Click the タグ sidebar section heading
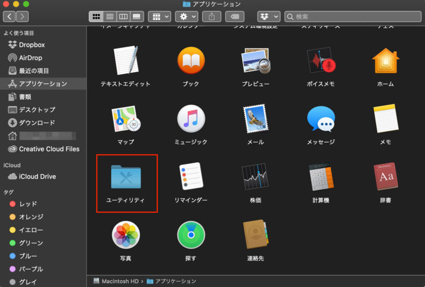This screenshot has width=425, height=287. click(9, 192)
